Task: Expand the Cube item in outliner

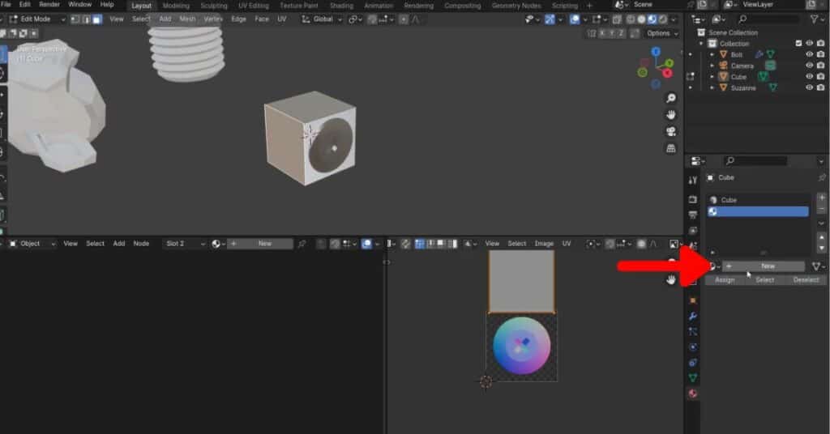Action: coord(712,77)
